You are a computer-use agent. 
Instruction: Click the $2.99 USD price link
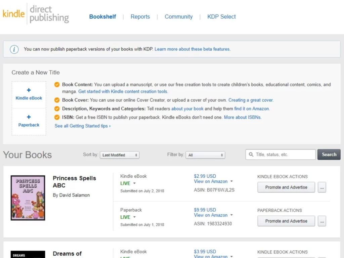(205, 176)
